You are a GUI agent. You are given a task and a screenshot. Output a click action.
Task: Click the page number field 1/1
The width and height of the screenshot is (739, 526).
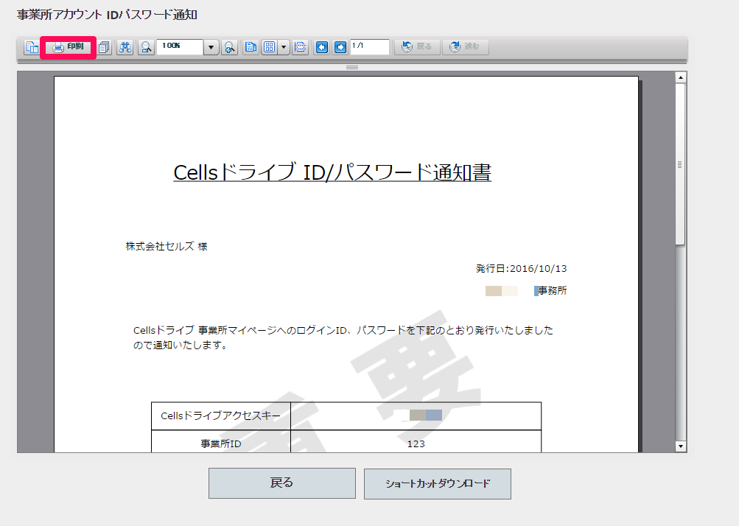[x=370, y=47]
